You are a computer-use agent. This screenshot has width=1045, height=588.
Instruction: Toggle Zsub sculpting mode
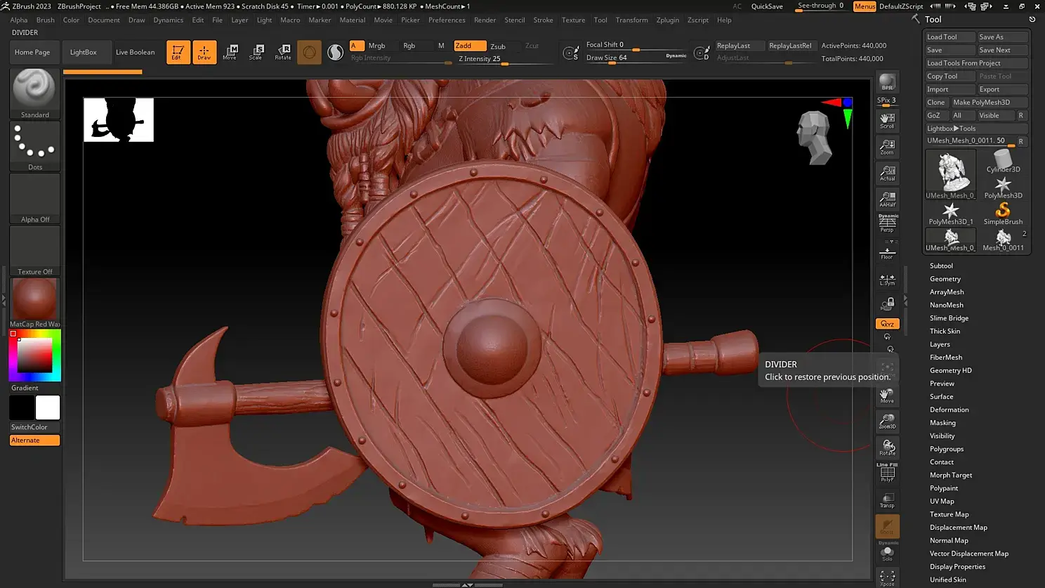[x=498, y=46]
